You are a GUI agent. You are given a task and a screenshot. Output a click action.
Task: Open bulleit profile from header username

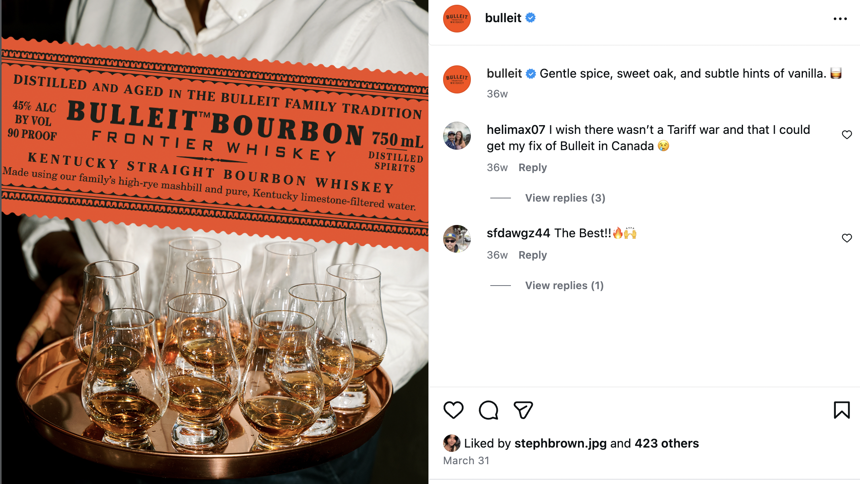click(503, 18)
